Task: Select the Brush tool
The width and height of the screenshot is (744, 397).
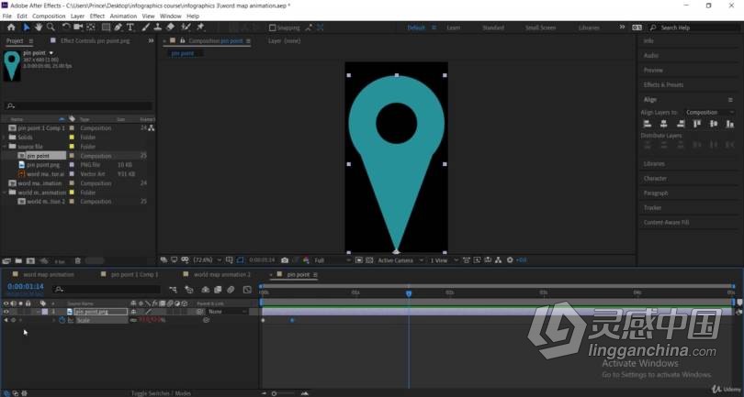Action: [x=146, y=28]
